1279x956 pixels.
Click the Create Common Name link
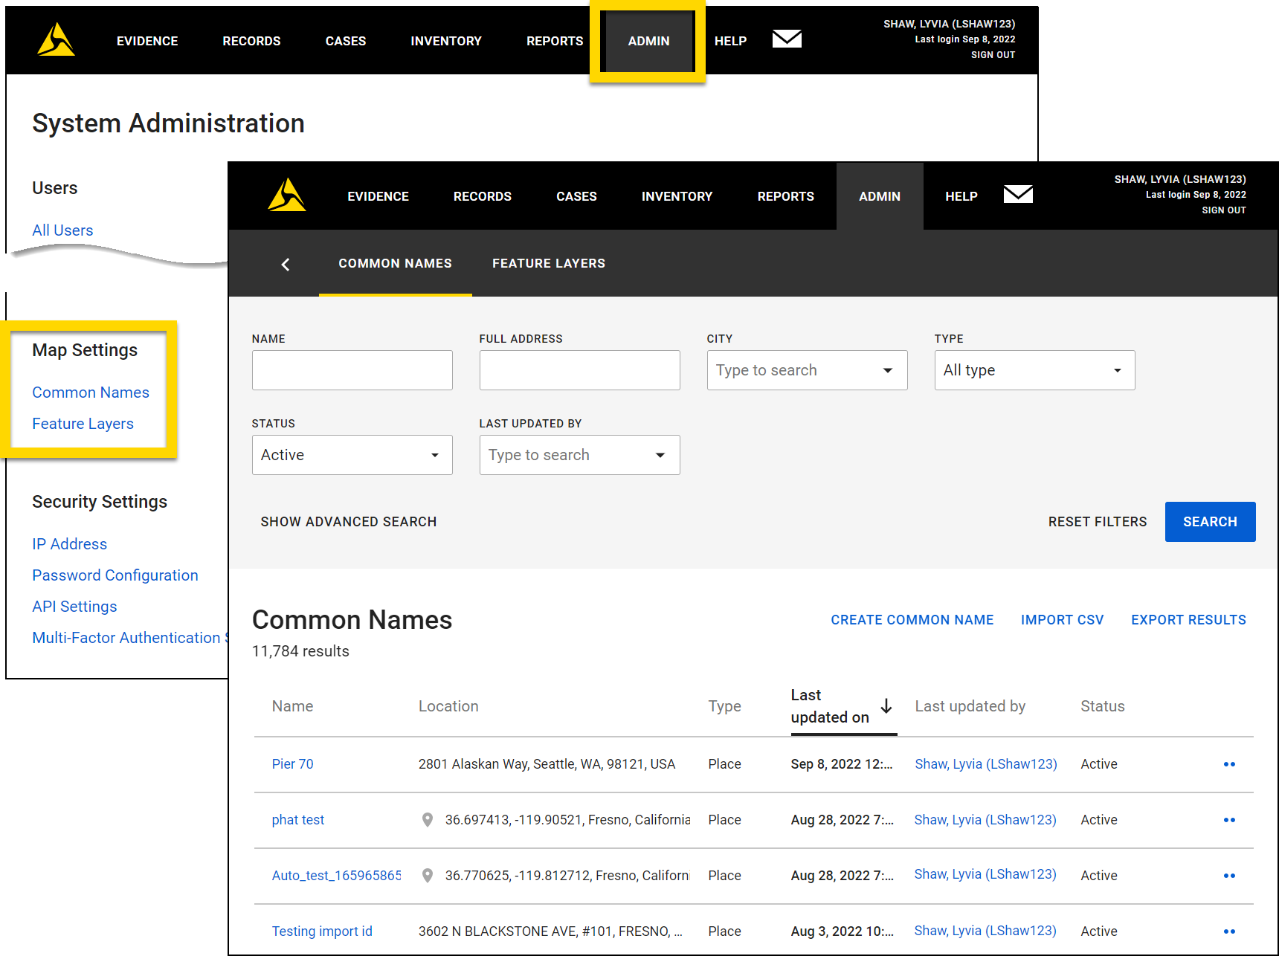pos(912,619)
